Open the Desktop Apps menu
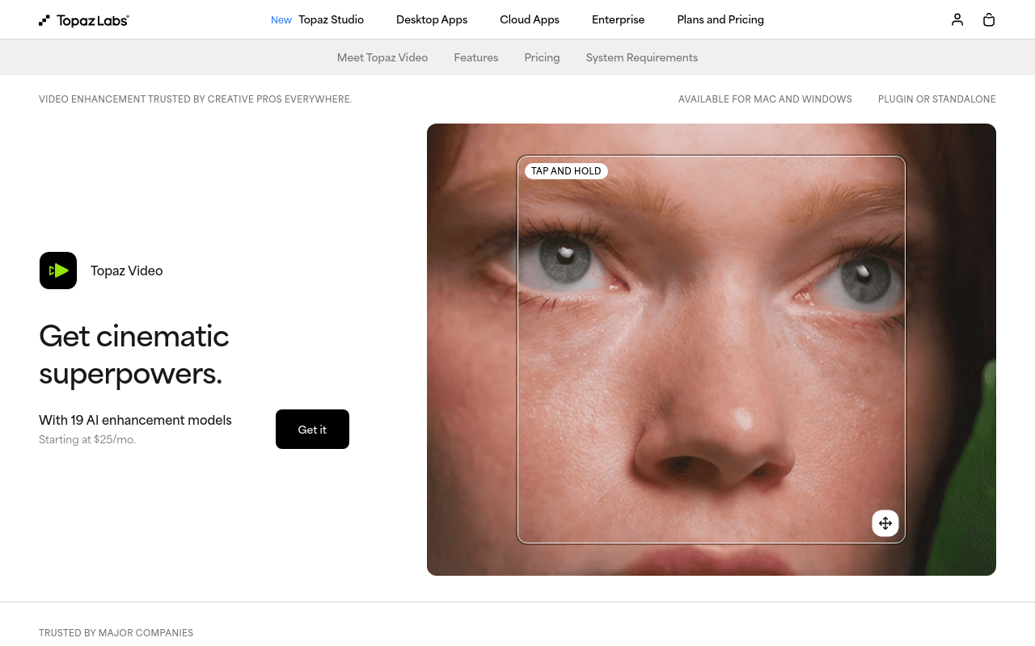 pyautogui.click(x=432, y=19)
